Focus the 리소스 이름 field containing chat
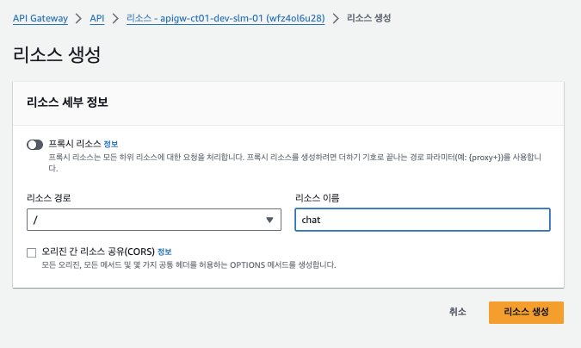 tap(423, 220)
